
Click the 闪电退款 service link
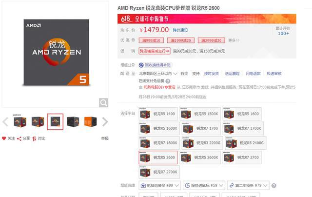point(253,74)
